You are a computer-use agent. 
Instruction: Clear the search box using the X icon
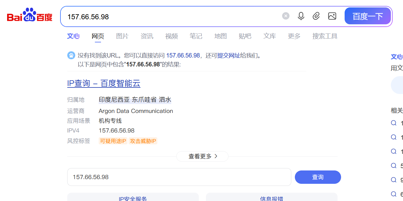coord(285,16)
